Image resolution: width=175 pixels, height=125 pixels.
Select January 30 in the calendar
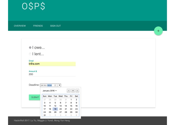coord(76,112)
